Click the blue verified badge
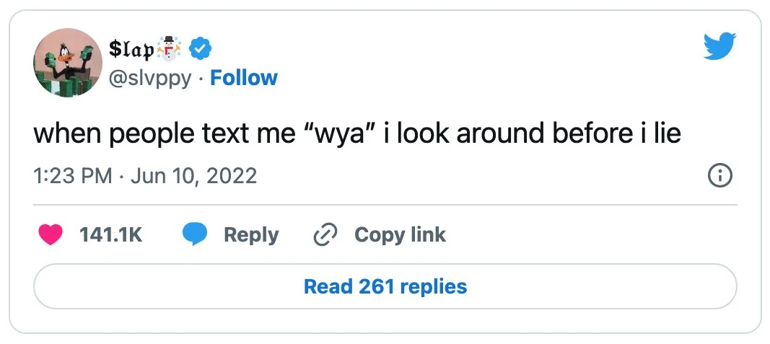Screen dimensions: 770x344 (x=199, y=48)
